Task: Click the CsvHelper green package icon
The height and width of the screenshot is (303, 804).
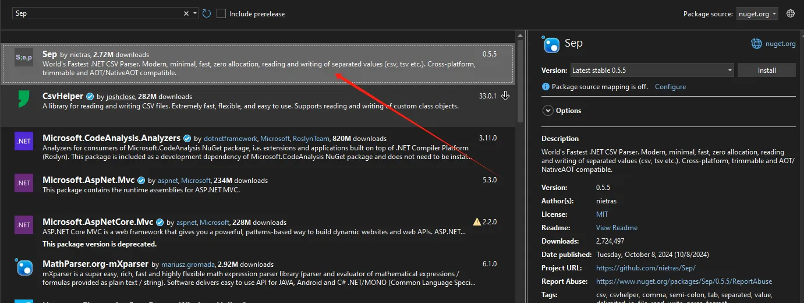Action: click(x=24, y=99)
